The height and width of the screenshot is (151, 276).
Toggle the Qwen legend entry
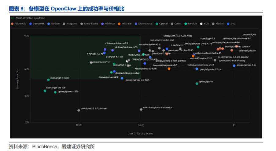[176, 24]
